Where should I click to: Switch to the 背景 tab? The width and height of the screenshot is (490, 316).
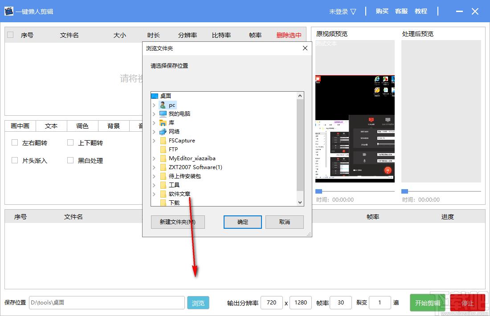(114, 126)
